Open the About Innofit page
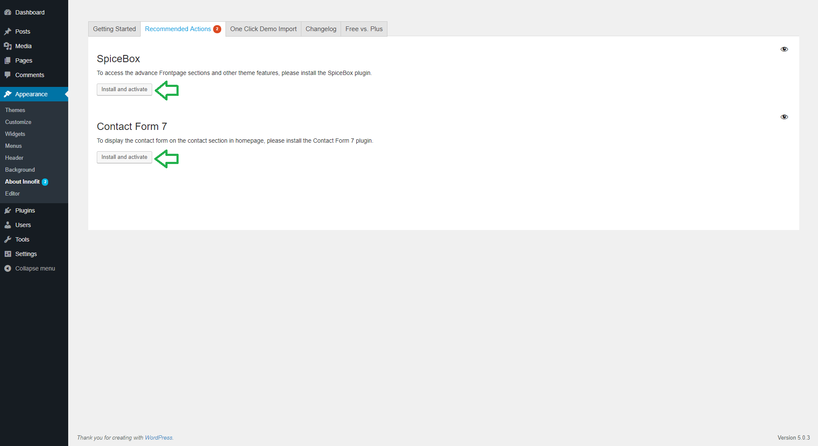The height and width of the screenshot is (446, 818). [x=34, y=181]
